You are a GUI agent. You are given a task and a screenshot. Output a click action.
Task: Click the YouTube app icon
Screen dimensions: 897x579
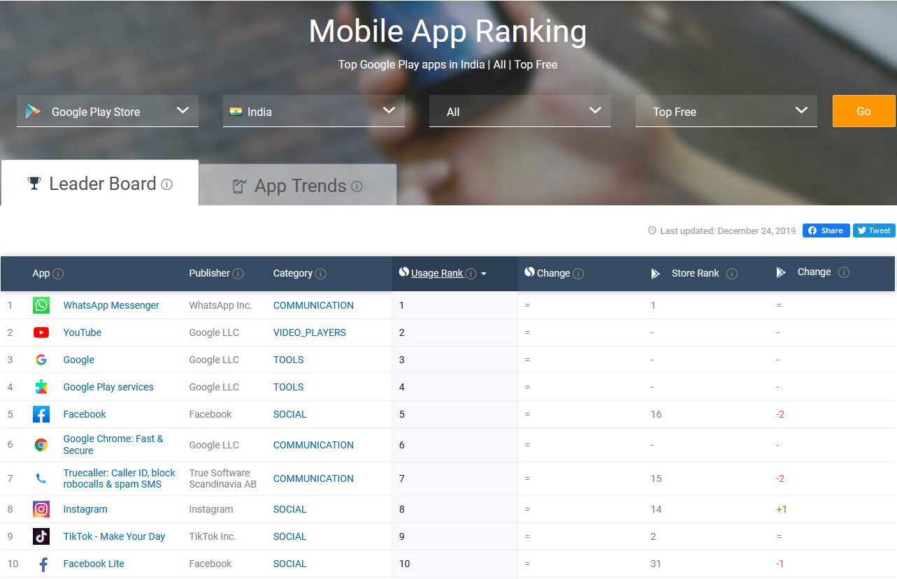pyautogui.click(x=41, y=332)
